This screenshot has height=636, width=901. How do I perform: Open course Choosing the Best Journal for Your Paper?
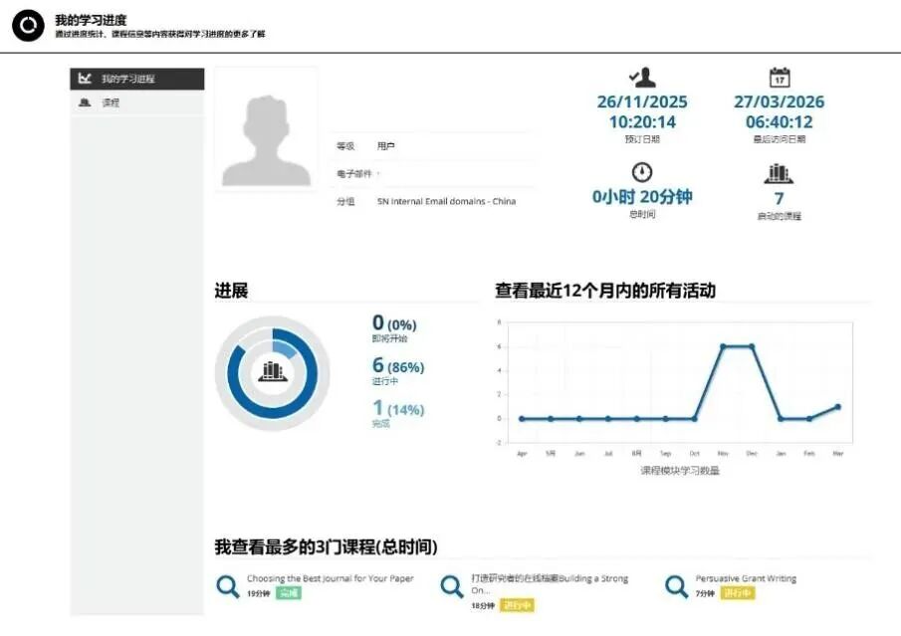point(331,578)
